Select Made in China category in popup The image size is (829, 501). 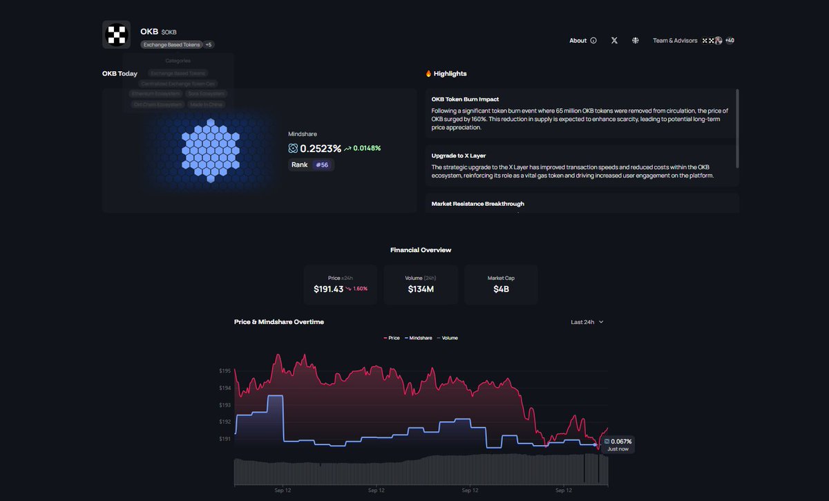pos(207,104)
